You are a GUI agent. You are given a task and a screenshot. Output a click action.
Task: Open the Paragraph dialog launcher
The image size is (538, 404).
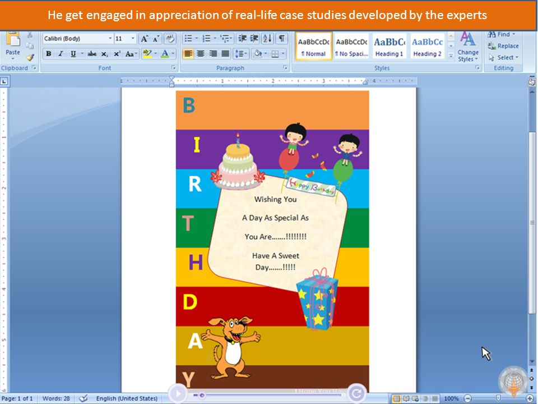(x=285, y=68)
